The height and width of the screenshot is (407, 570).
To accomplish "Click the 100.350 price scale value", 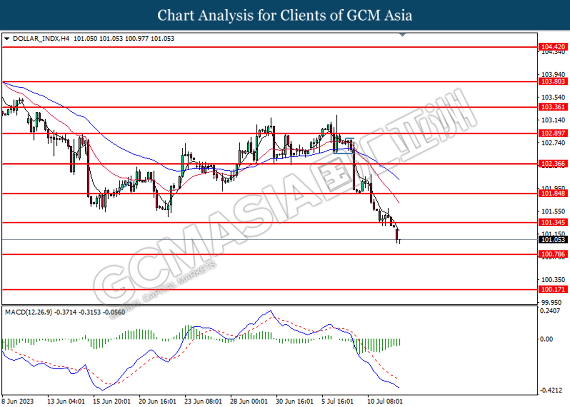I will click(553, 280).
